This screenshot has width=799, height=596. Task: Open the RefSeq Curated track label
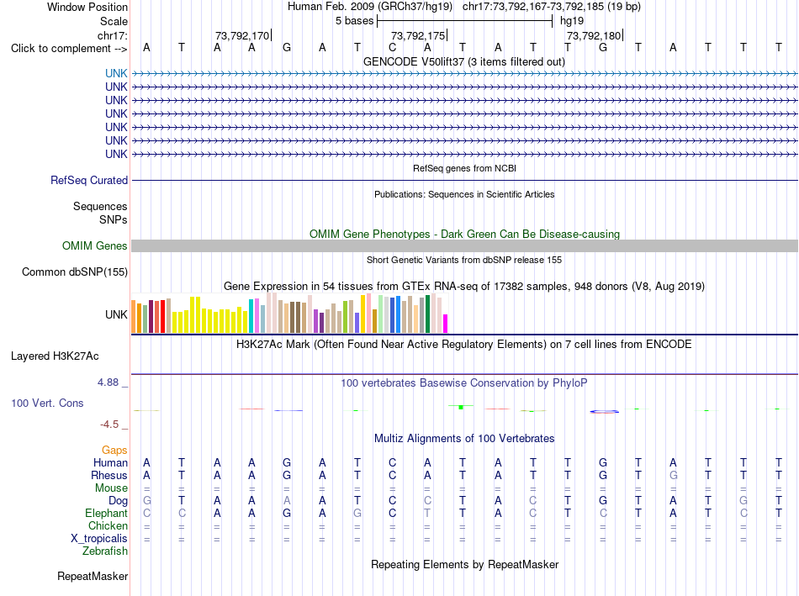pos(89,181)
